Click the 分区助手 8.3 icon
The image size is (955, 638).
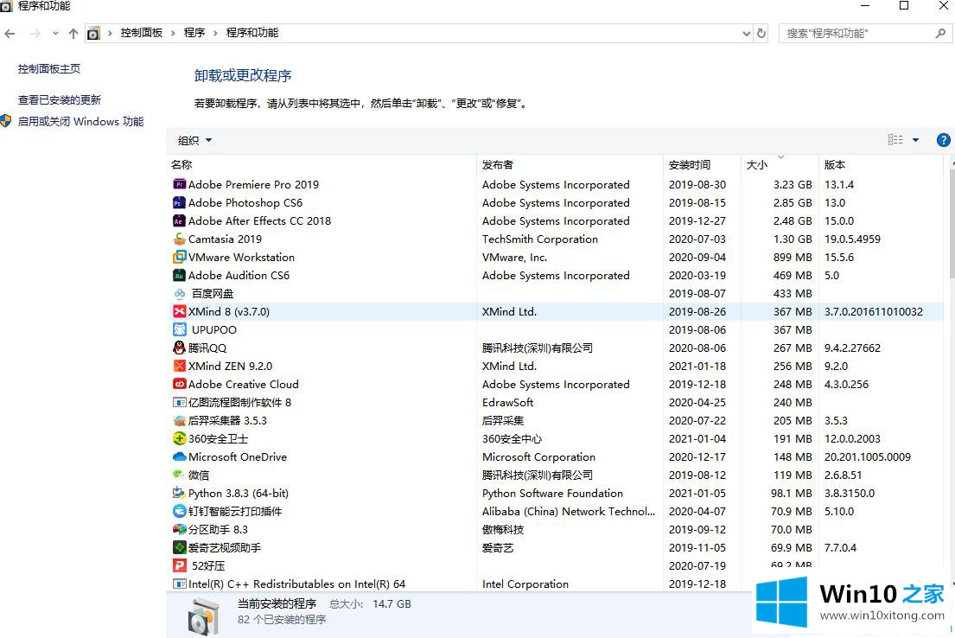pyautogui.click(x=179, y=529)
